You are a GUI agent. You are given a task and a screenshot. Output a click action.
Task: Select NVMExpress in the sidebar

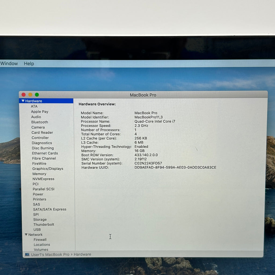pos(44,179)
